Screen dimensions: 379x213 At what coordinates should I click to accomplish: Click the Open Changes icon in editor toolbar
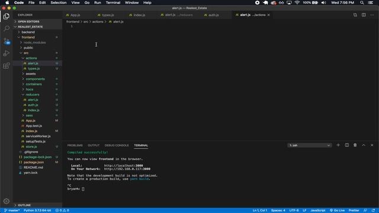(355, 15)
